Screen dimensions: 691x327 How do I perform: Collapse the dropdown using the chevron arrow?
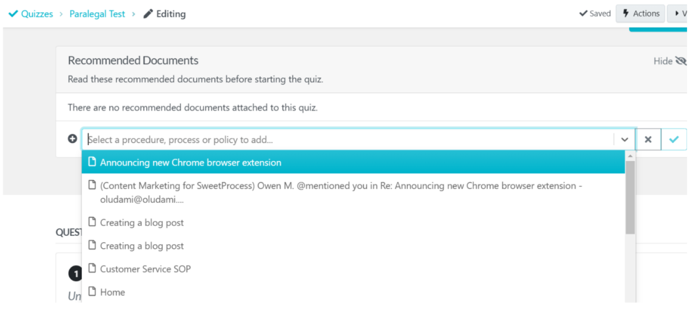624,140
